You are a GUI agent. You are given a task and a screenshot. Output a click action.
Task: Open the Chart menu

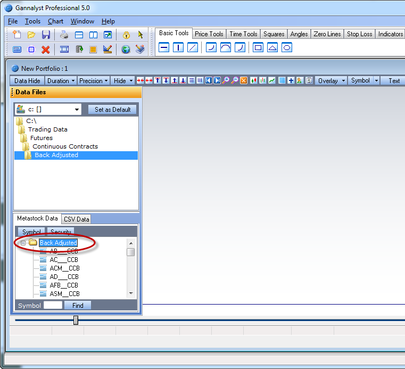(x=55, y=21)
